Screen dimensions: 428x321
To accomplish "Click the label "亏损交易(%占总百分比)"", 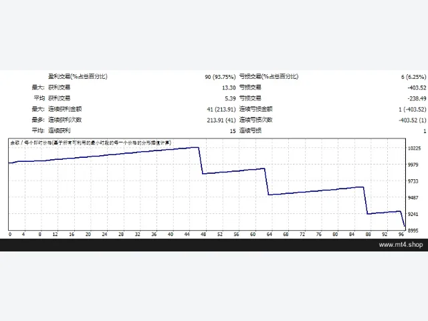I will point(269,76).
